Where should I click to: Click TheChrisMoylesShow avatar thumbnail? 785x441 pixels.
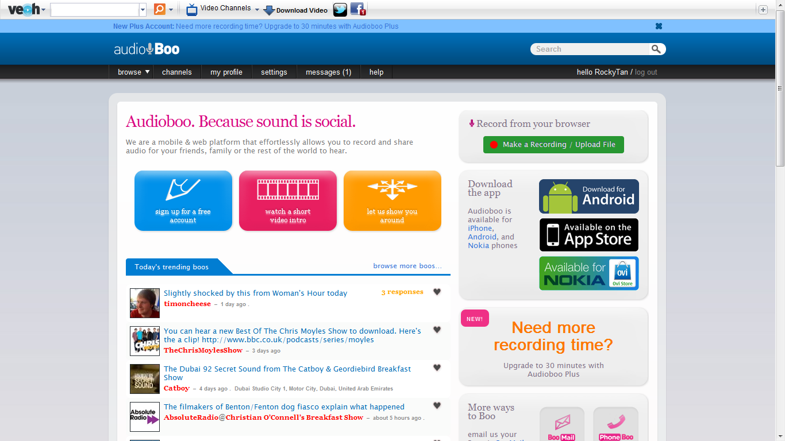coord(145,341)
